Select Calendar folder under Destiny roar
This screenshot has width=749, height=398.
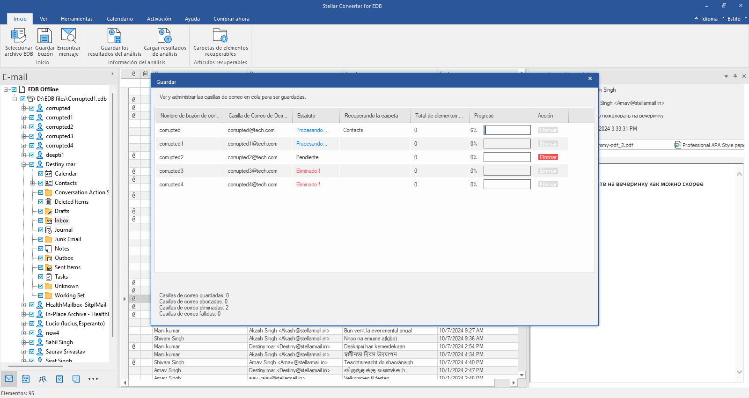(66, 174)
